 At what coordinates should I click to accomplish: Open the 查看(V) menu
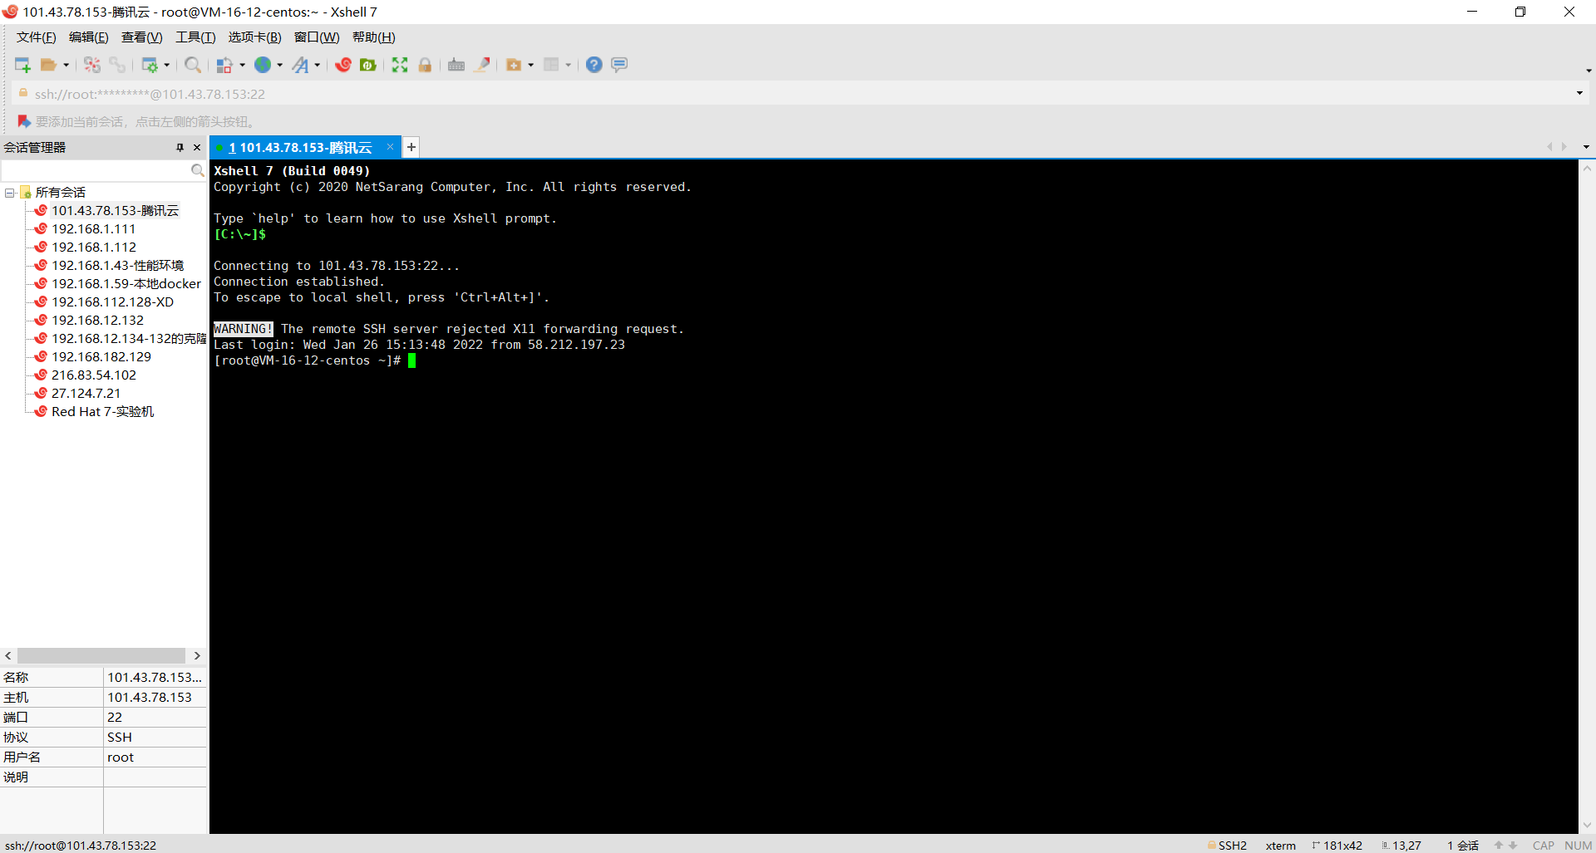tap(142, 37)
